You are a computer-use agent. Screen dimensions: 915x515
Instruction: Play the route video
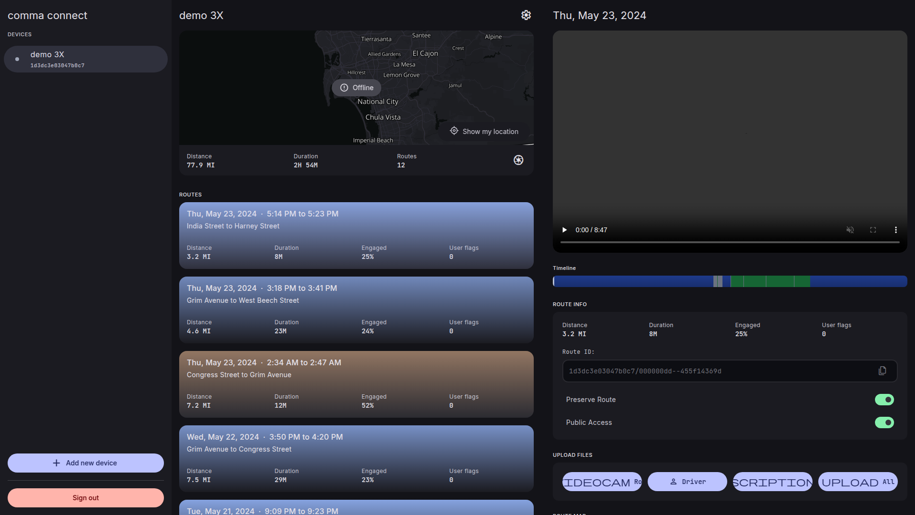pyautogui.click(x=565, y=230)
